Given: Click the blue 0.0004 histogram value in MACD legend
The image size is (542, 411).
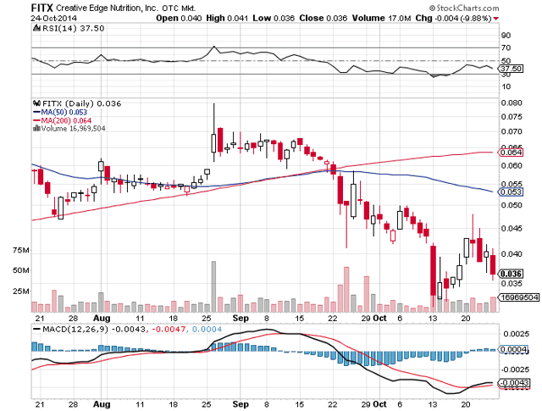Looking at the screenshot, I should 207,329.
